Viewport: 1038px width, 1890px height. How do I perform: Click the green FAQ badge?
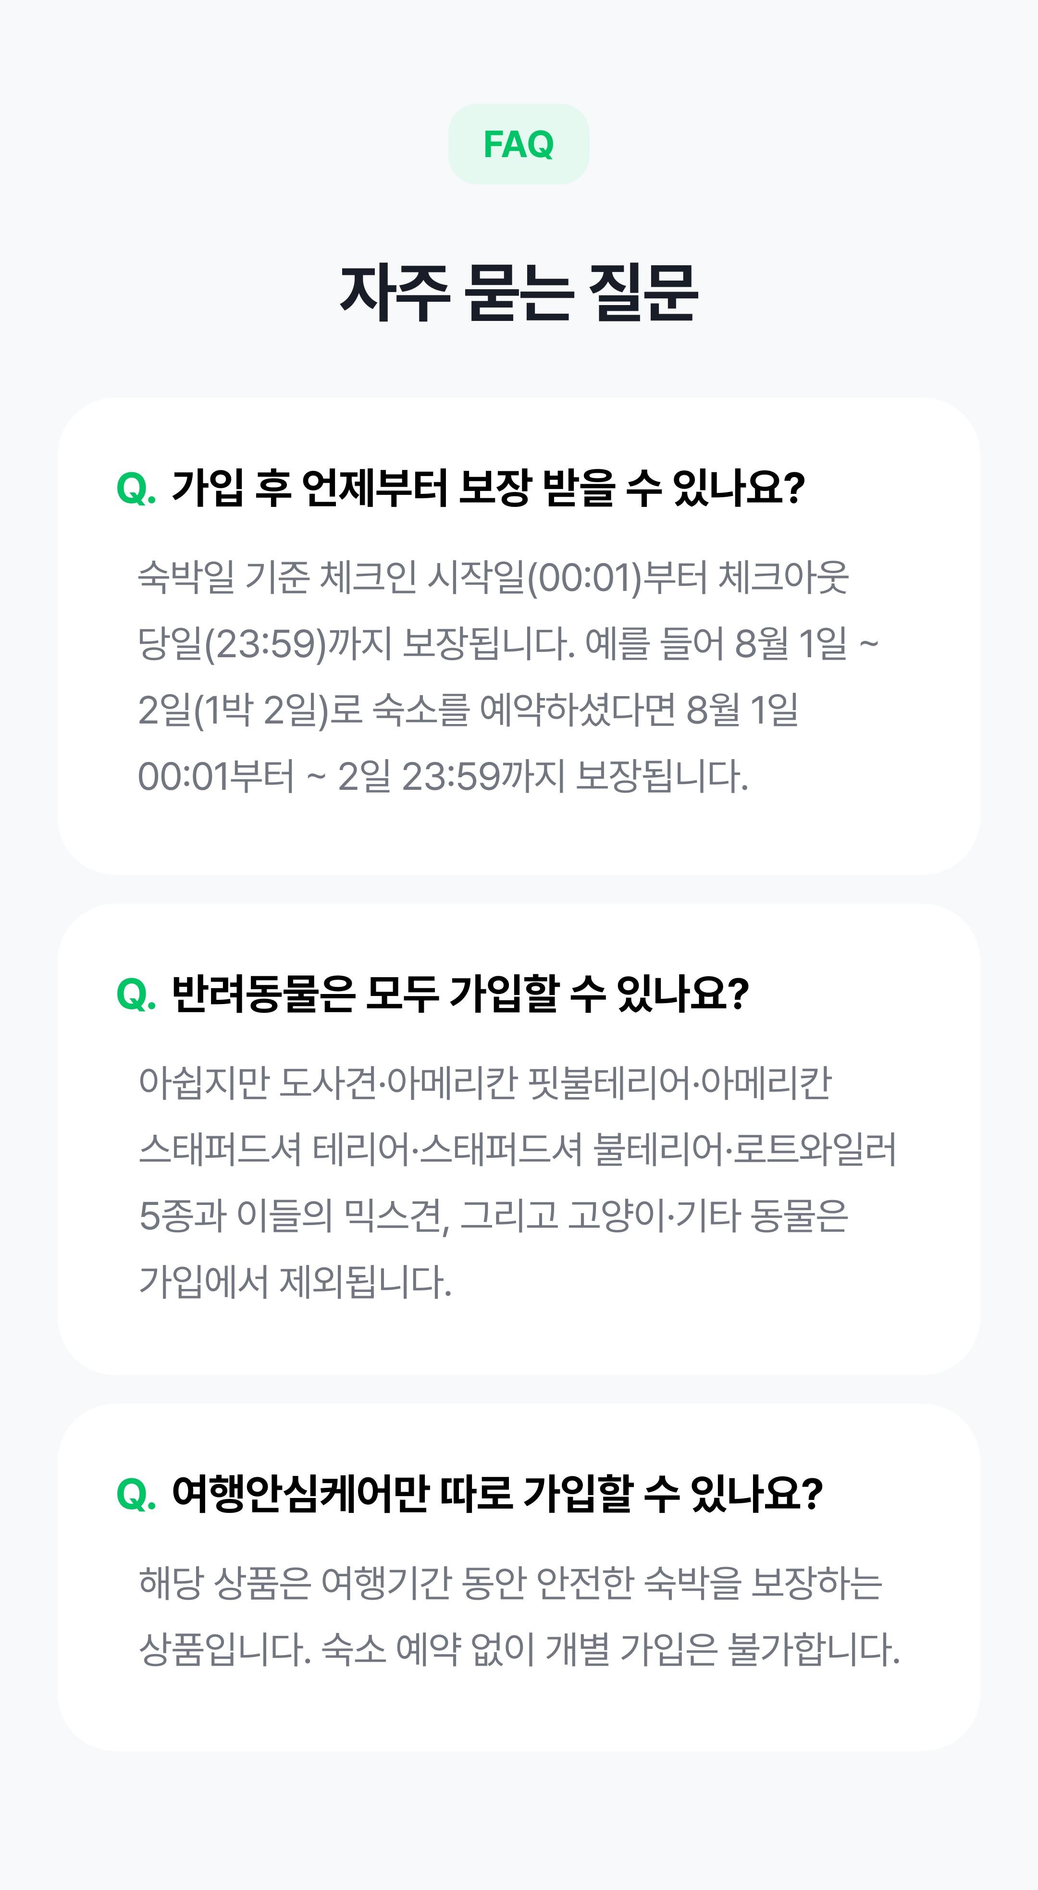pos(518,144)
